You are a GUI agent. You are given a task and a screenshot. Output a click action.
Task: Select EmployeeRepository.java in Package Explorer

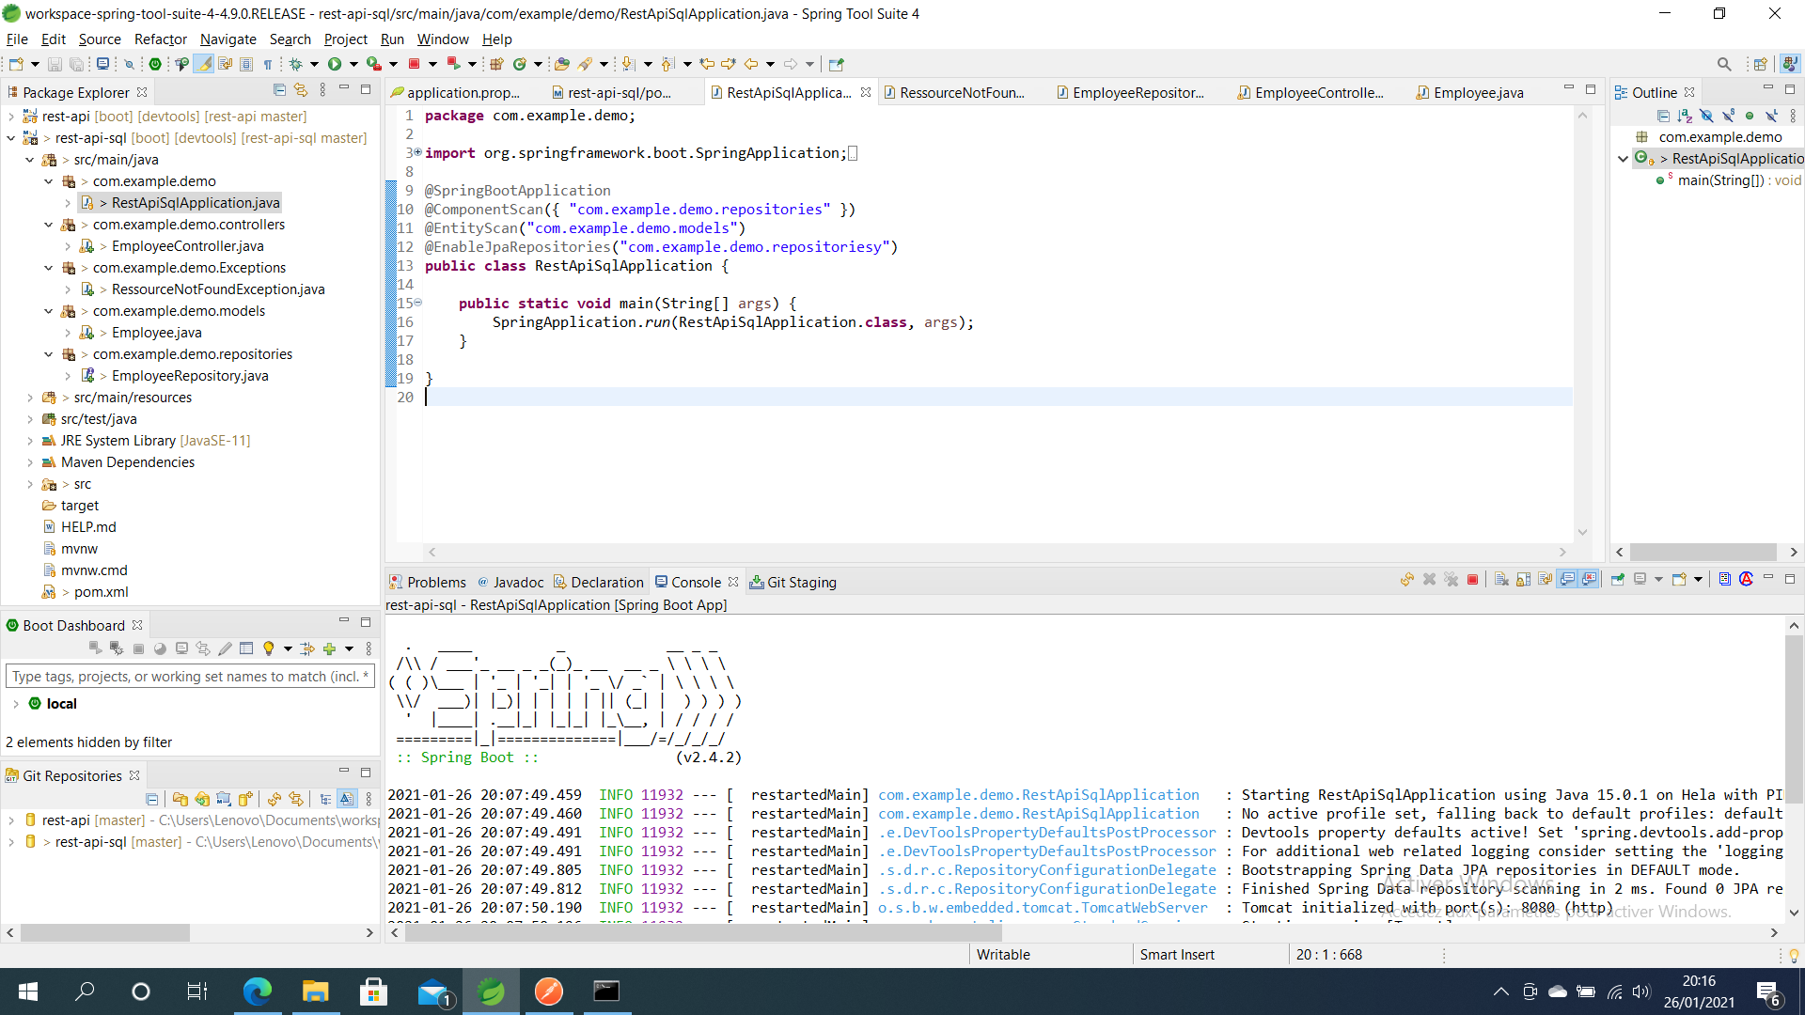click(190, 376)
